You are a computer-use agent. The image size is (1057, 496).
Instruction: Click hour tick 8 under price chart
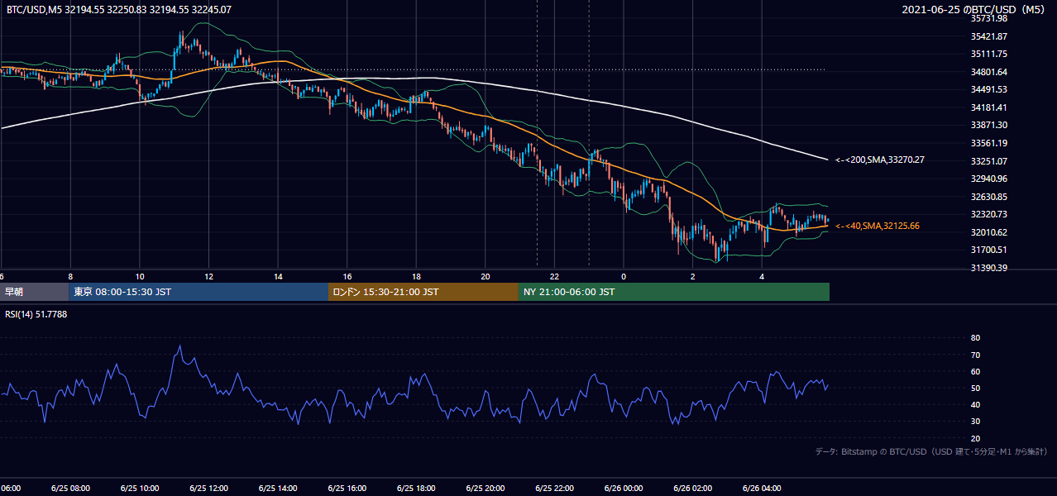click(x=70, y=276)
